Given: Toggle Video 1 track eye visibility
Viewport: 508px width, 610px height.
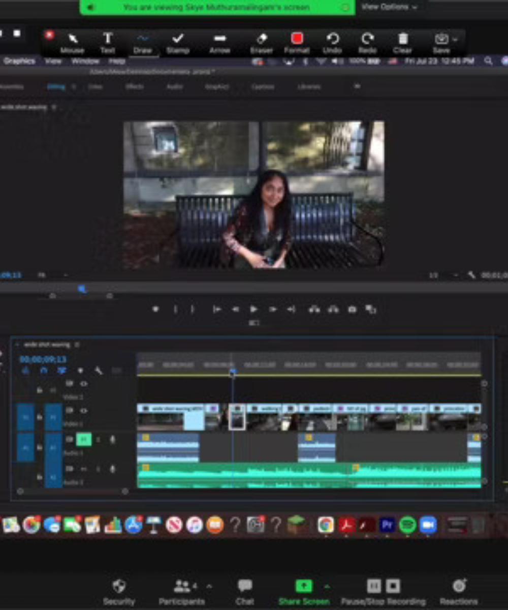Looking at the screenshot, I should (84, 410).
